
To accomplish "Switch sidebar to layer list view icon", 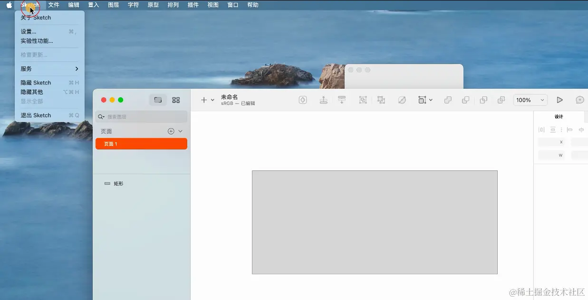I will coord(158,100).
